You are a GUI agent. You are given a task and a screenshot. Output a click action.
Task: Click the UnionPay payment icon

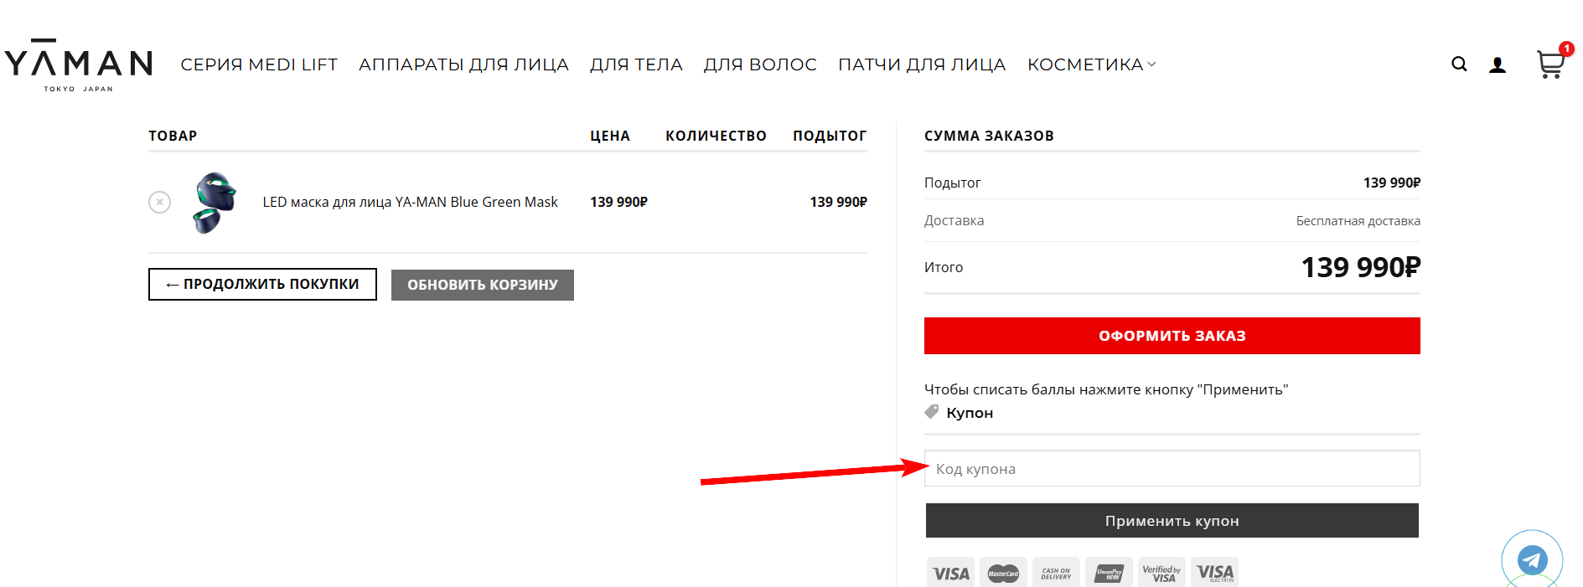1109,573
